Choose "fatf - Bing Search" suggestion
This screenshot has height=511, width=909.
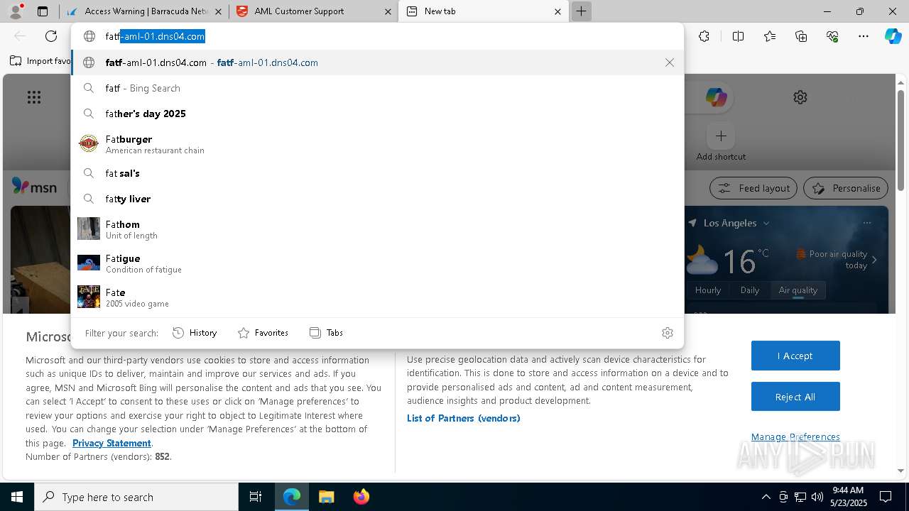point(377,88)
